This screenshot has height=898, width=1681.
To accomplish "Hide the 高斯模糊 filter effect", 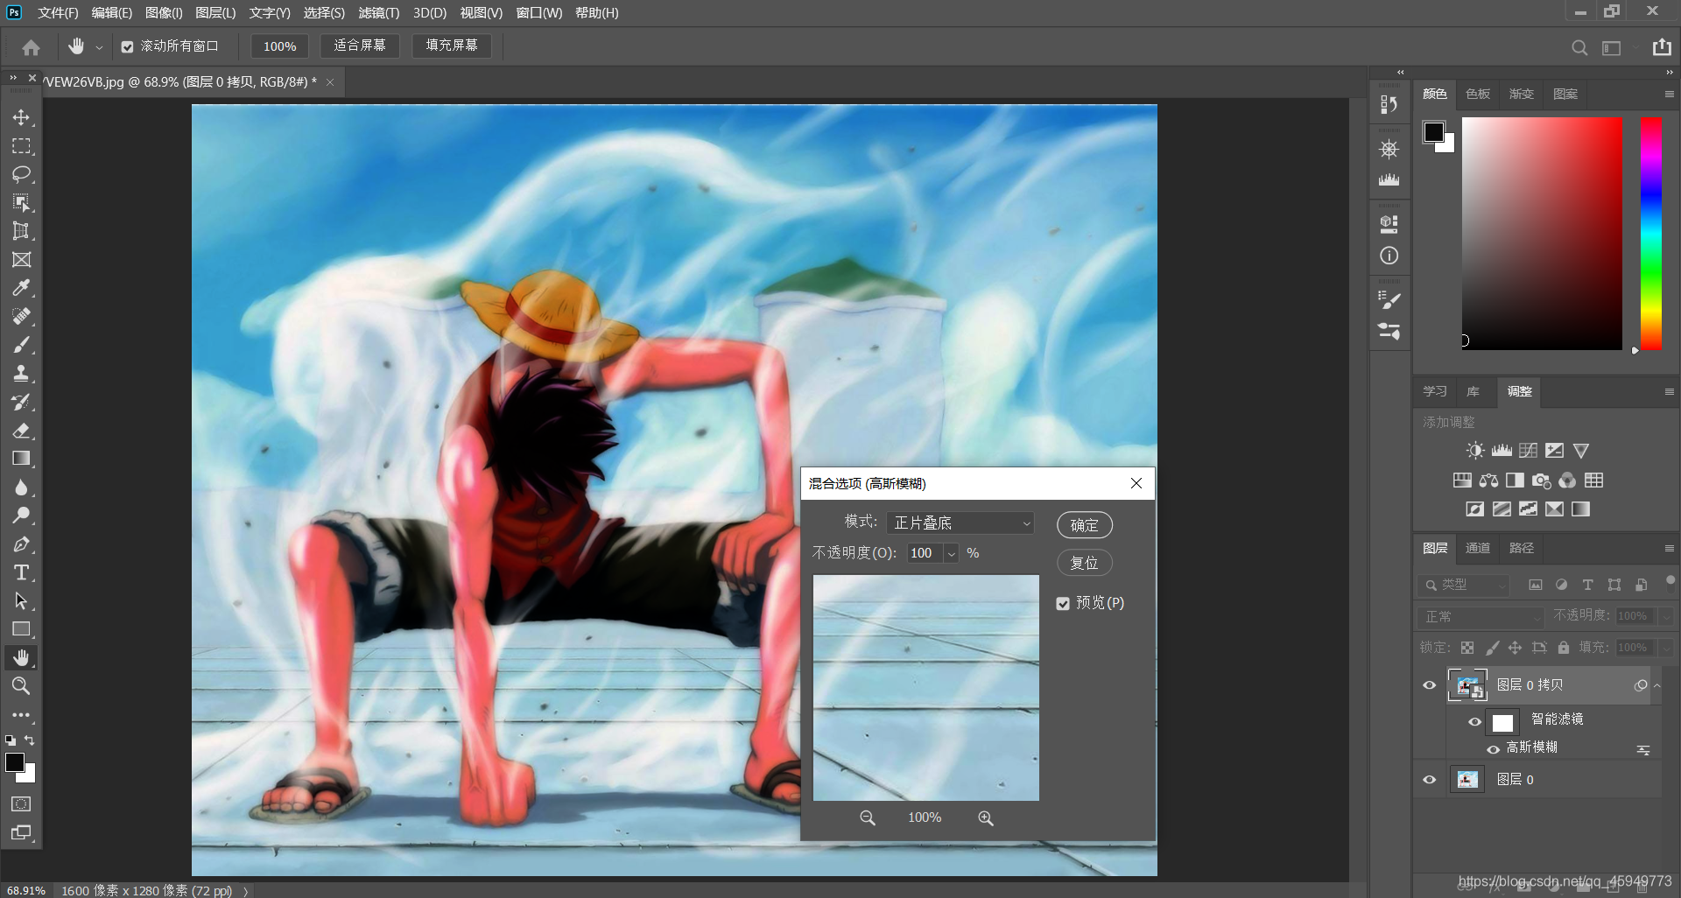I will point(1494,749).
